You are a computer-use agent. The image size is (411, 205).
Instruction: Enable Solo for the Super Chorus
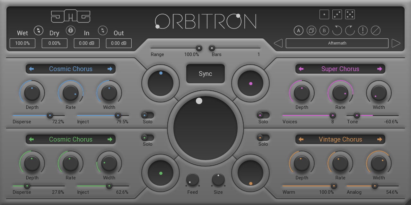[263, 115]
